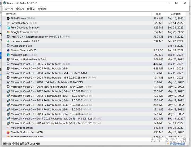Screen dimensions: 191x147
Task: Select Mozilla Firefox (x64 zh-CN) 298 MB entry
Action: point(27,132)
